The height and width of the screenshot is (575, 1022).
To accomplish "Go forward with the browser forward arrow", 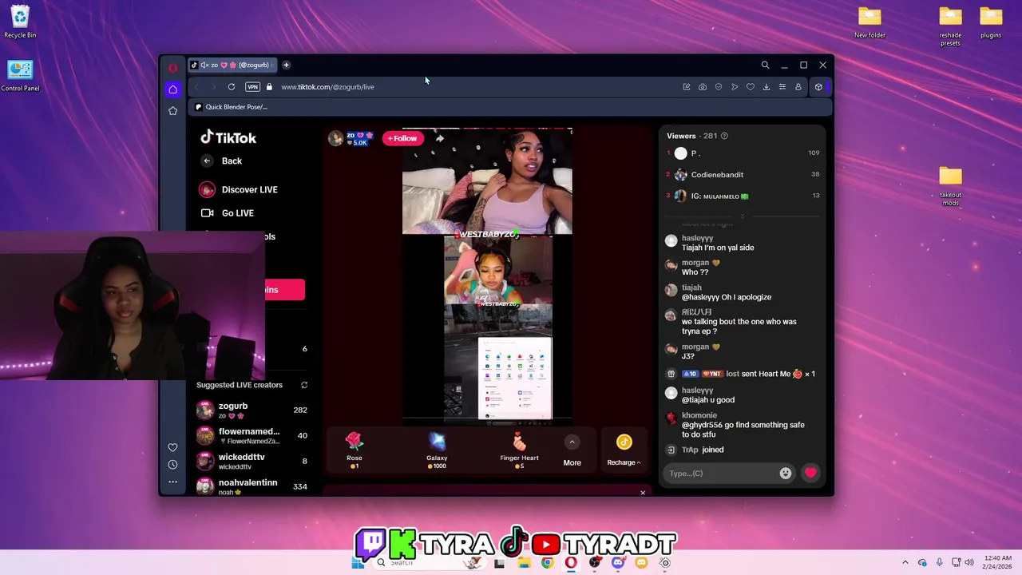I will pos(213,86).
